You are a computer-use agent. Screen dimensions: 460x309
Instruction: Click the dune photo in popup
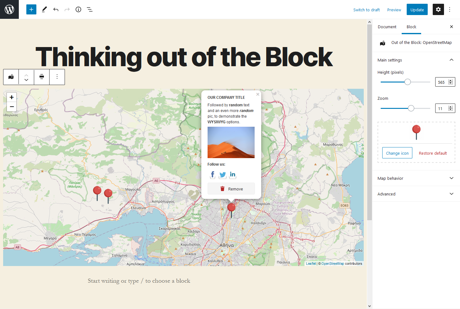pyautogui.click(x=231, y=142)
